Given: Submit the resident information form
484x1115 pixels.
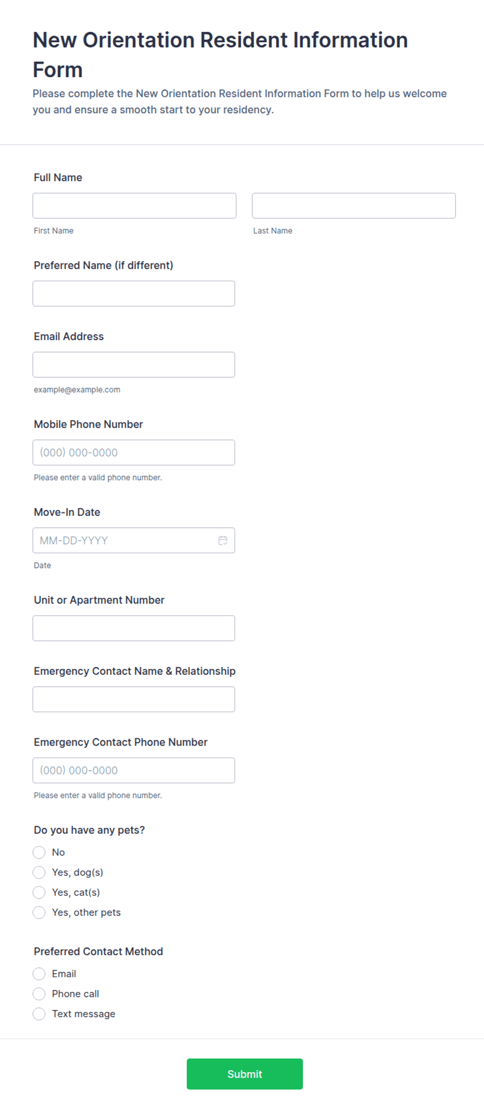Looking at the screenshot, I should coord(245,1074).
